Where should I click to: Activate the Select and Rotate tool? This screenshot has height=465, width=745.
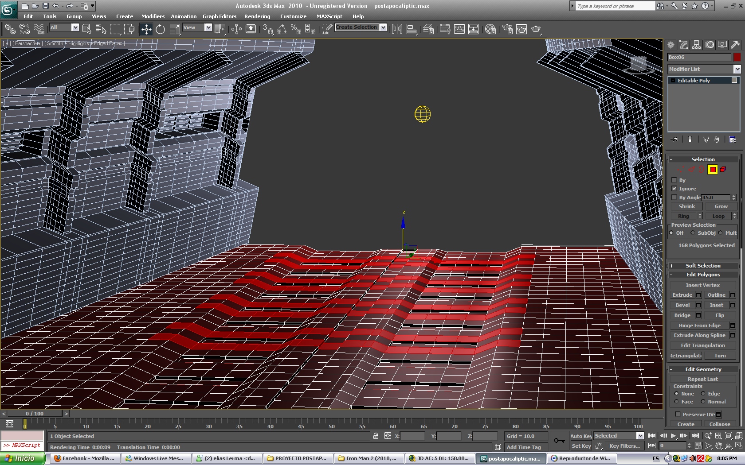pos(160,29)
